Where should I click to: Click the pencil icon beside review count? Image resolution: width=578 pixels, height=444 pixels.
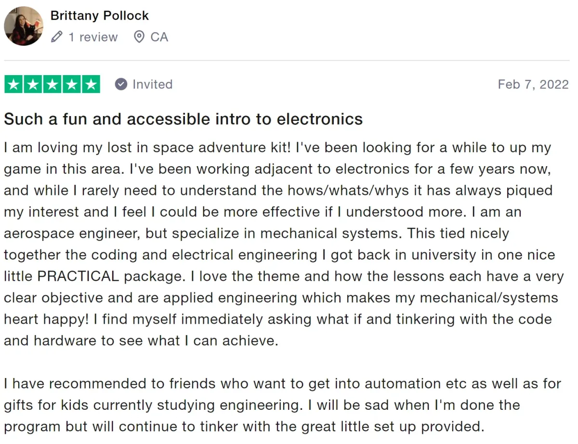click(x=57, y=37)
